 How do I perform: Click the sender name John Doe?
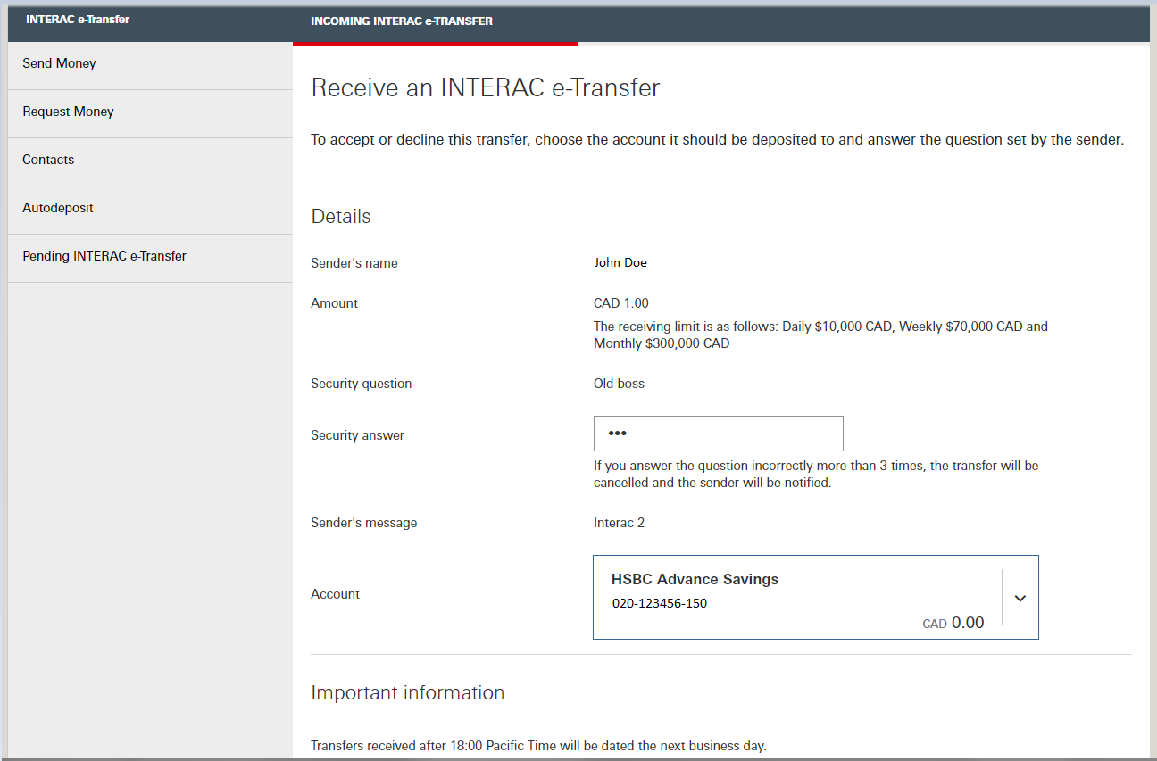[620, 263]
